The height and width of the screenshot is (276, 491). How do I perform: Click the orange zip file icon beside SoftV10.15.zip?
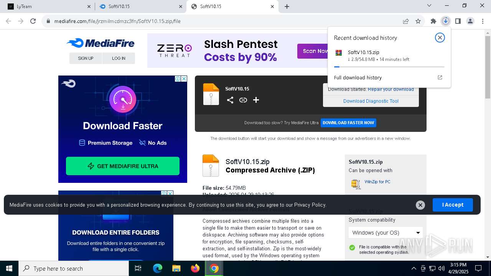pyautogui.click(x=211, y=166)
